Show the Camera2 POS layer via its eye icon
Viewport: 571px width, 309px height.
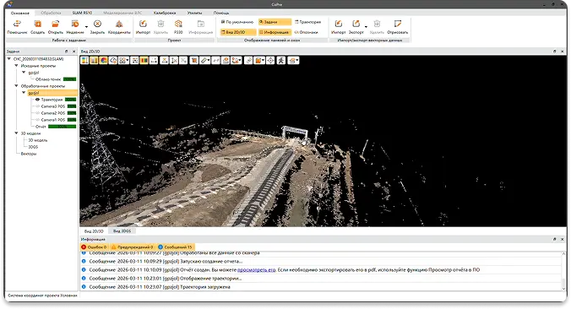point(37,113)
